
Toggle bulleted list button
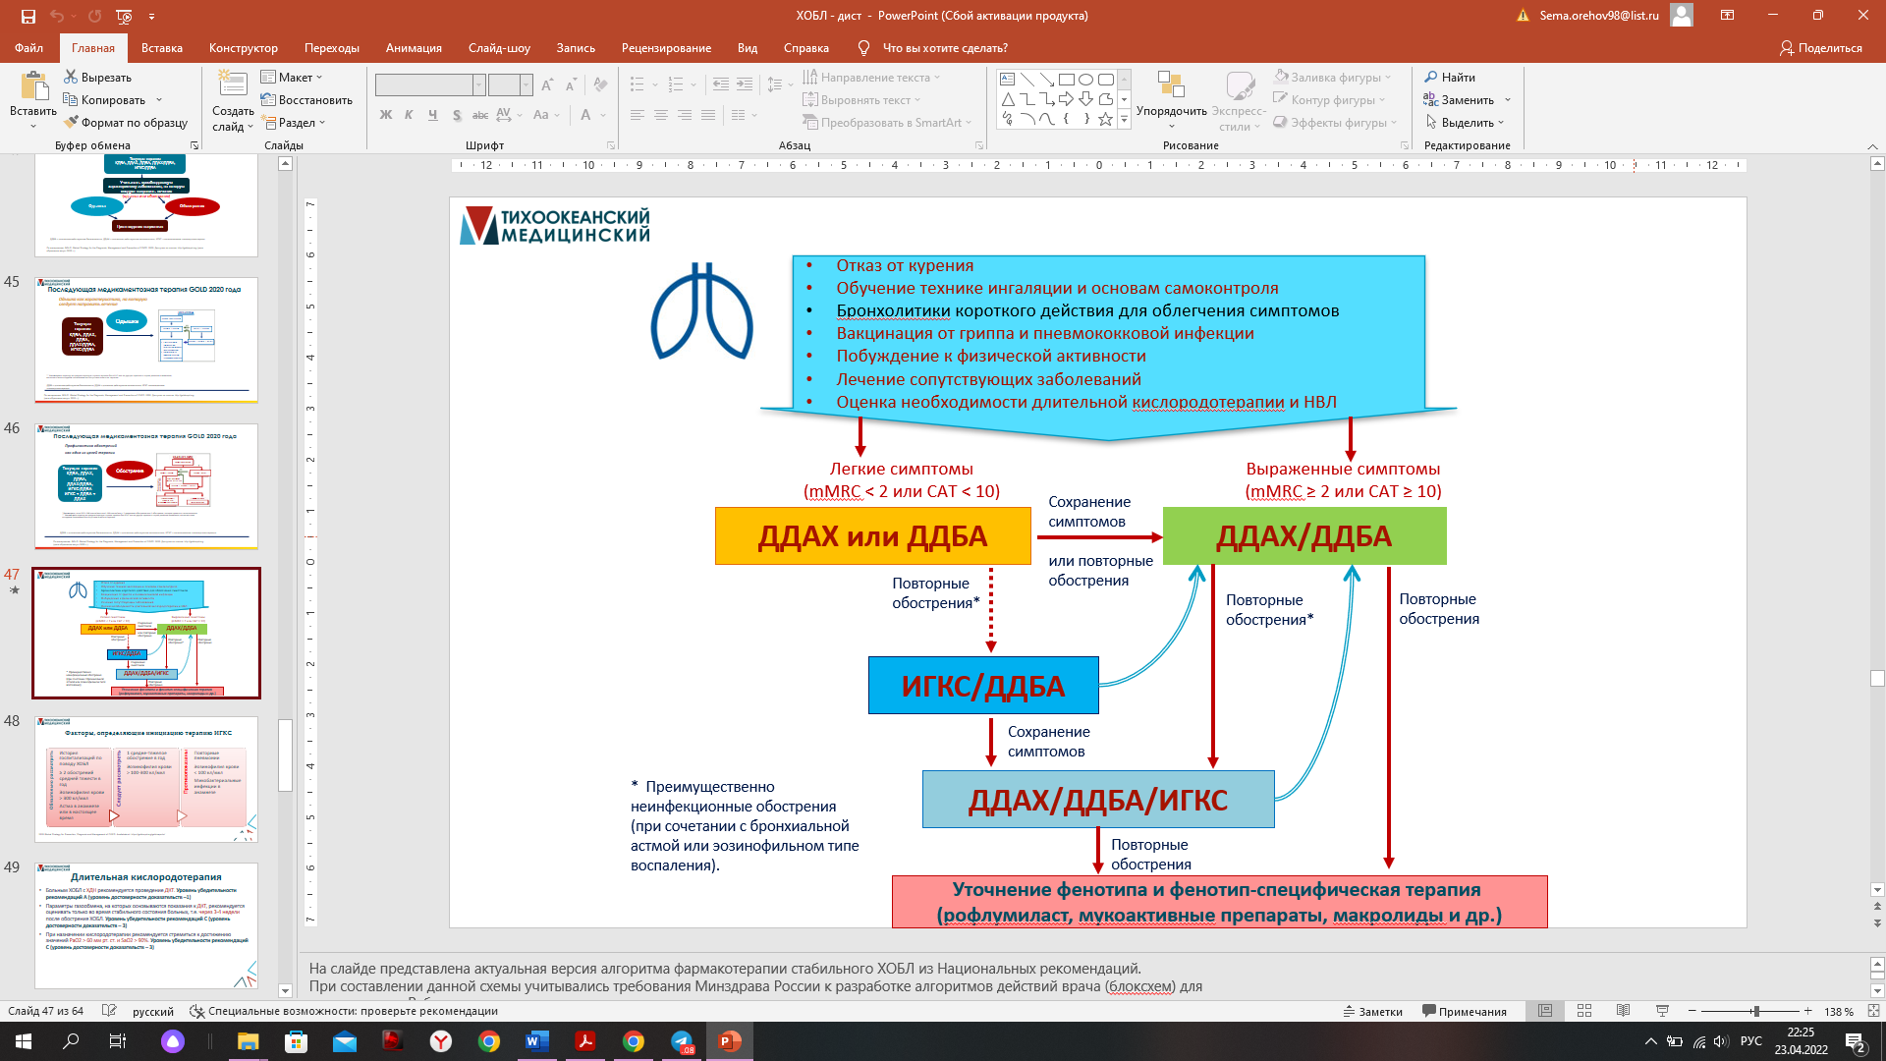(x=637, y=85)
